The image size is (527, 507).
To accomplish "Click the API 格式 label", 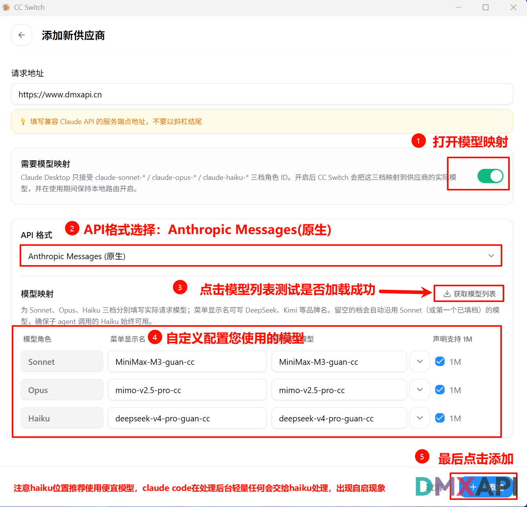I will coord(36,235).
